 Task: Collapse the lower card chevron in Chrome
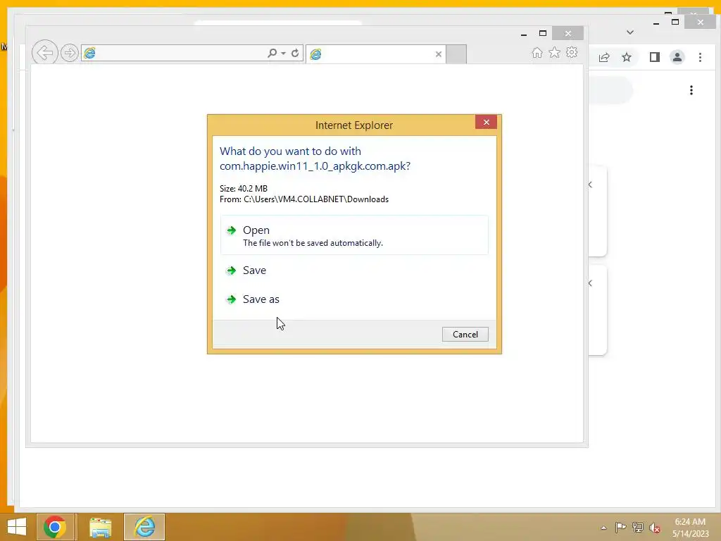point(591,283)
